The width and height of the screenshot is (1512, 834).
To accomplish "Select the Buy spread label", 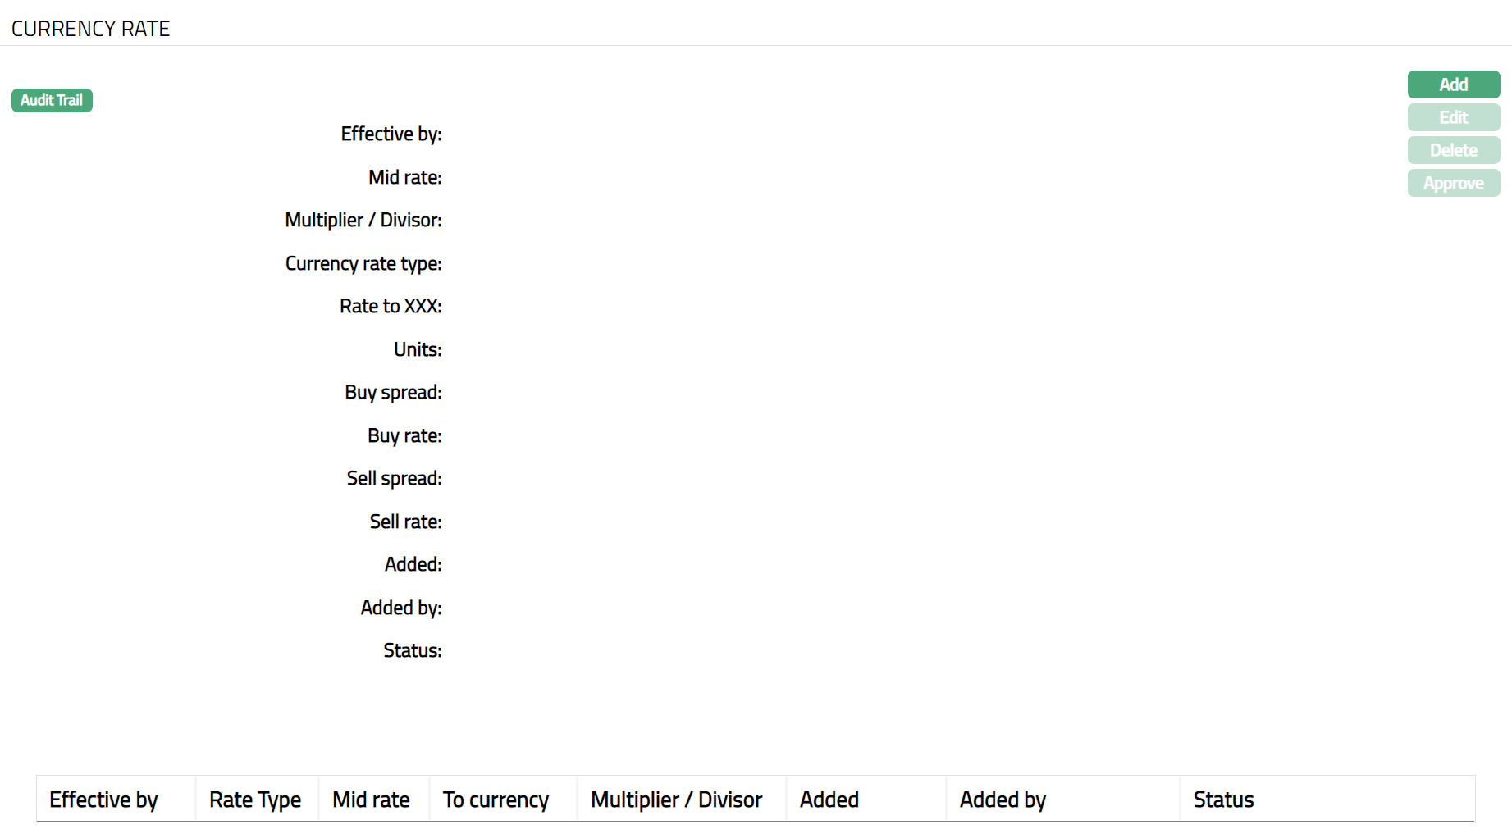I will [393, 392].
